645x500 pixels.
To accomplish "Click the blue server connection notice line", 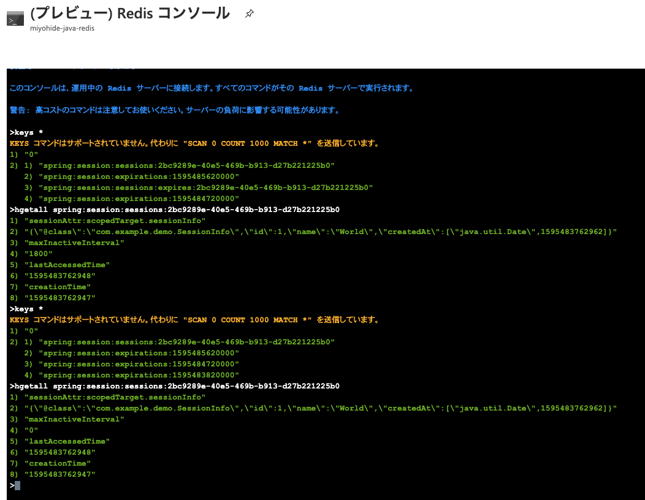I will click(212, 88).
